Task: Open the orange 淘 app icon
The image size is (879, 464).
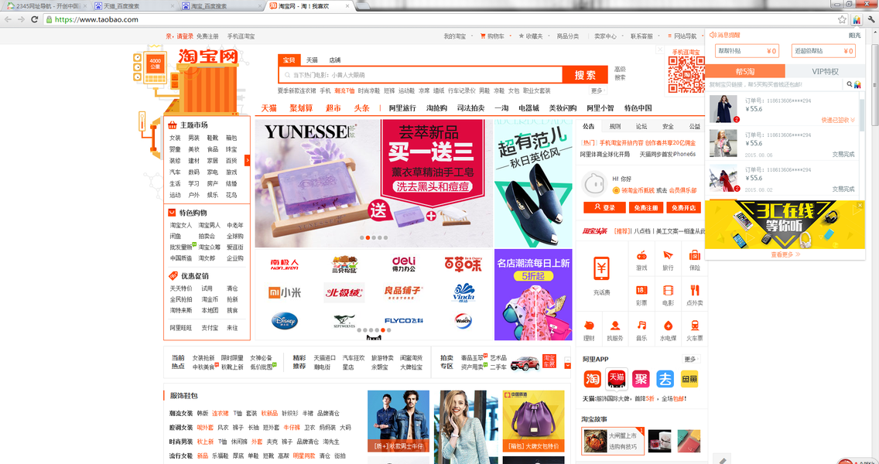Action: (x=592, y=379)
